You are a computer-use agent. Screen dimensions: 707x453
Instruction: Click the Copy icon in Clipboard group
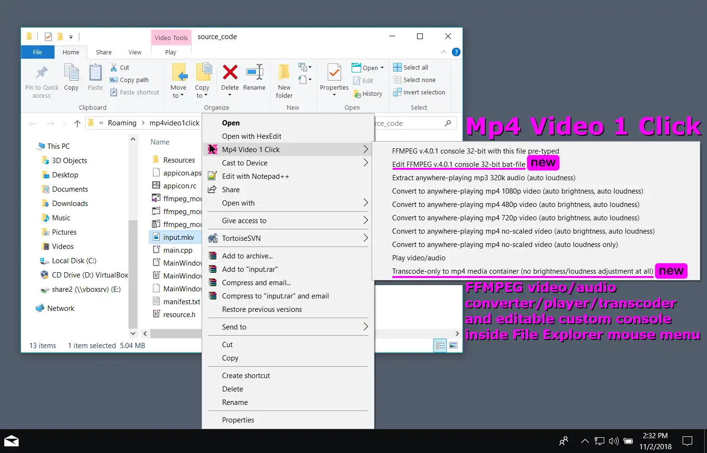[71, 73]
